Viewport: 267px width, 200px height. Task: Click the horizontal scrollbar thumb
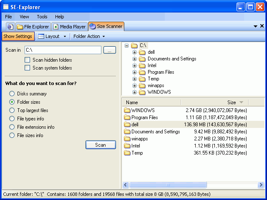pos(168,185)
